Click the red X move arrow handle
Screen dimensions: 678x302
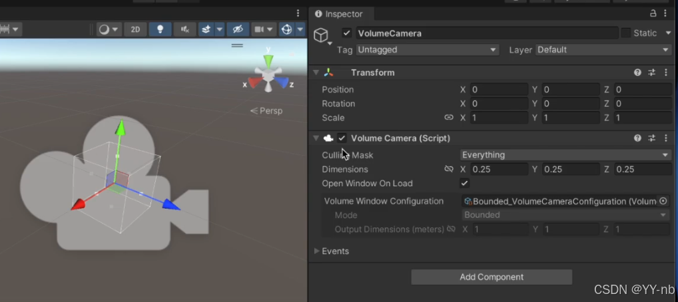(x=78, y=204)
